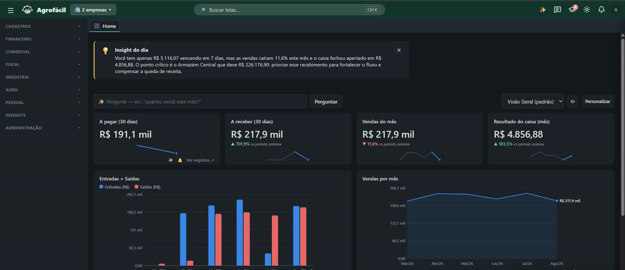Click the 262,1 mil axis label
This screenshot has height=270, width=625.
point(134,195)
